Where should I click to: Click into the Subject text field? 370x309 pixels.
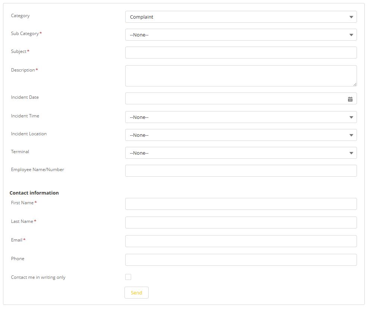pyautogui.click(x=241, y=53)
